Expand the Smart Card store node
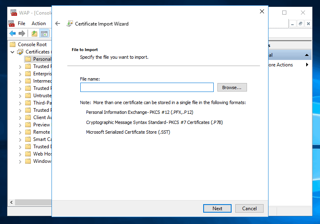 20,140
